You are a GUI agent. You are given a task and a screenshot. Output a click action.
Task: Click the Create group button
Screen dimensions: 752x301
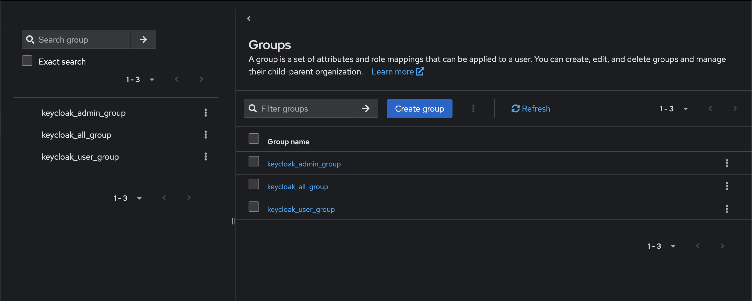pyautogui.click(x=419, y=108)
